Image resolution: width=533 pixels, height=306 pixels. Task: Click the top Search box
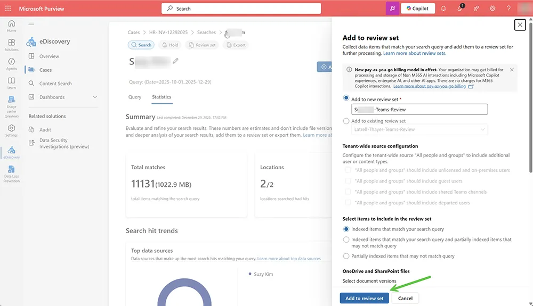(241, 9)
